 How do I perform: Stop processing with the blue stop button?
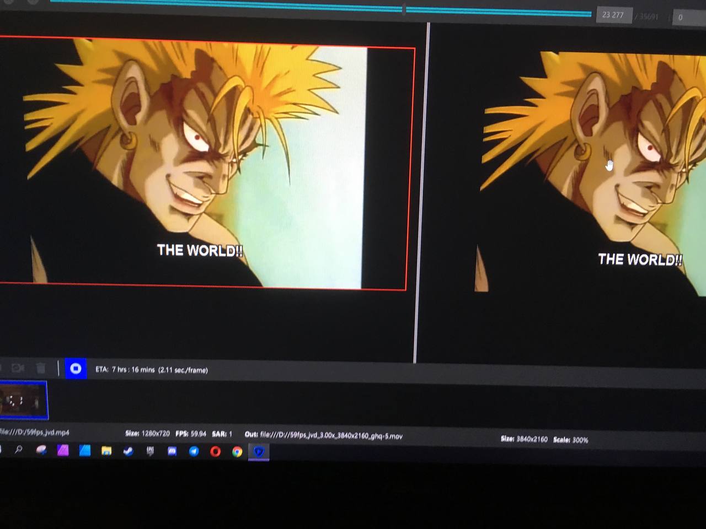tap(76, 369)
